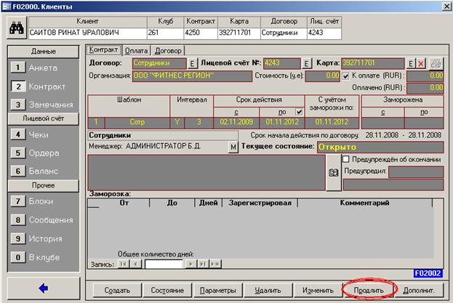Click the Удалить button
The image size is (453, 303).
click(268, 291)
